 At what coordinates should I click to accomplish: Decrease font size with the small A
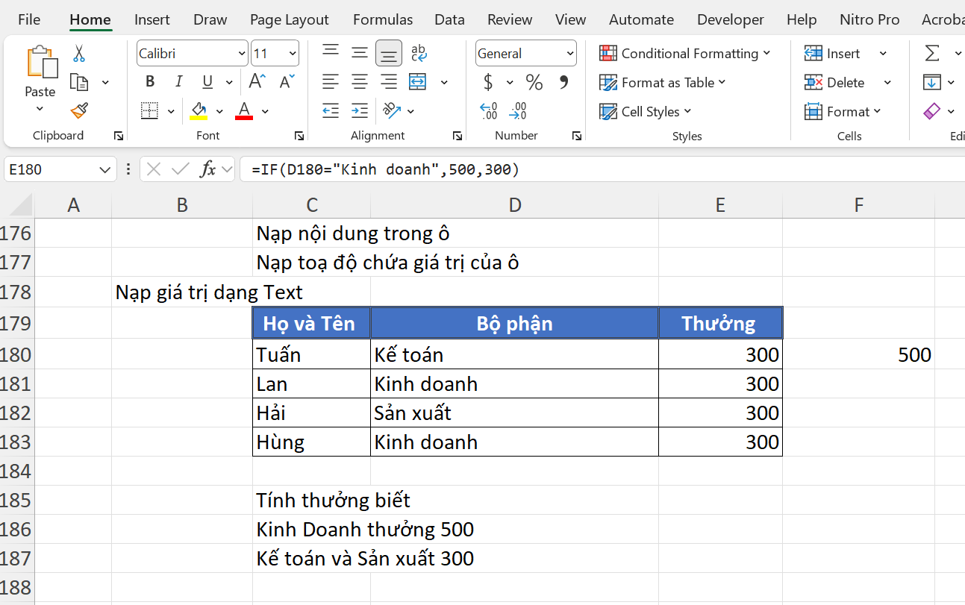coord(287,81)
